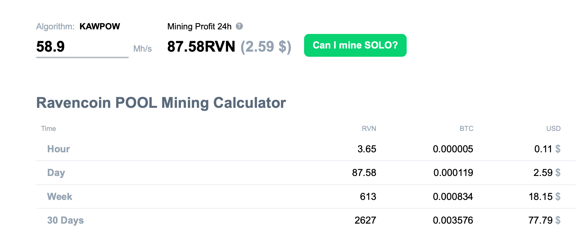The image size is (583, 239).
Task: Select the Week row label
Action: point(59,197)
